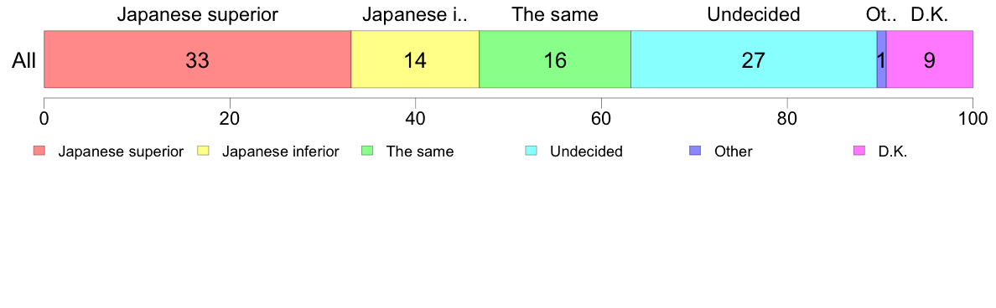Click the red Japanese superior legend swatch
Image resolution: width=996 pixels, height=308 pixels.
(x=40, y=151)
